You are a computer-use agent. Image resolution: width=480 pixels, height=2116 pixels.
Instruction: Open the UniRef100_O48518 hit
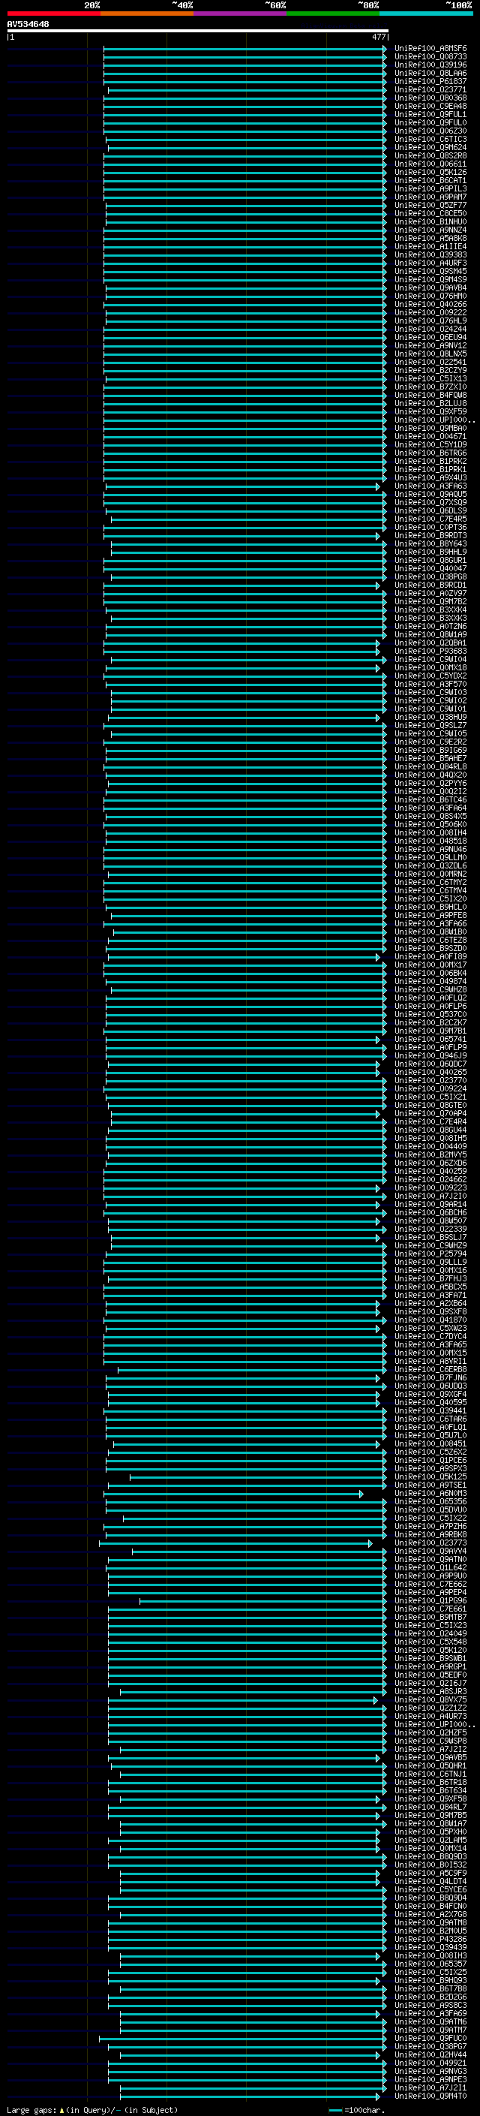pyautogui.click(x=430, y=841)
